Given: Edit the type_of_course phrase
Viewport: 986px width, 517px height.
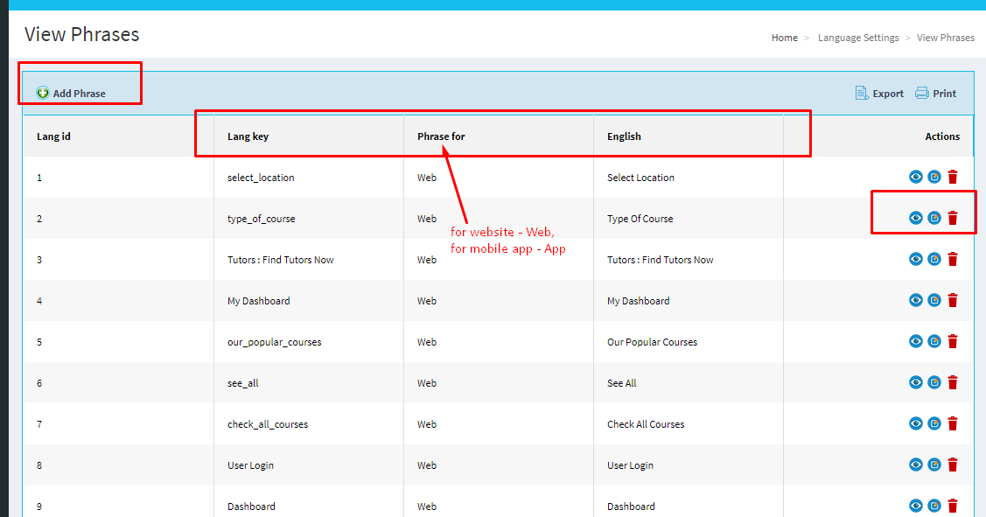Looking at the screenshot, I should 934,218.
